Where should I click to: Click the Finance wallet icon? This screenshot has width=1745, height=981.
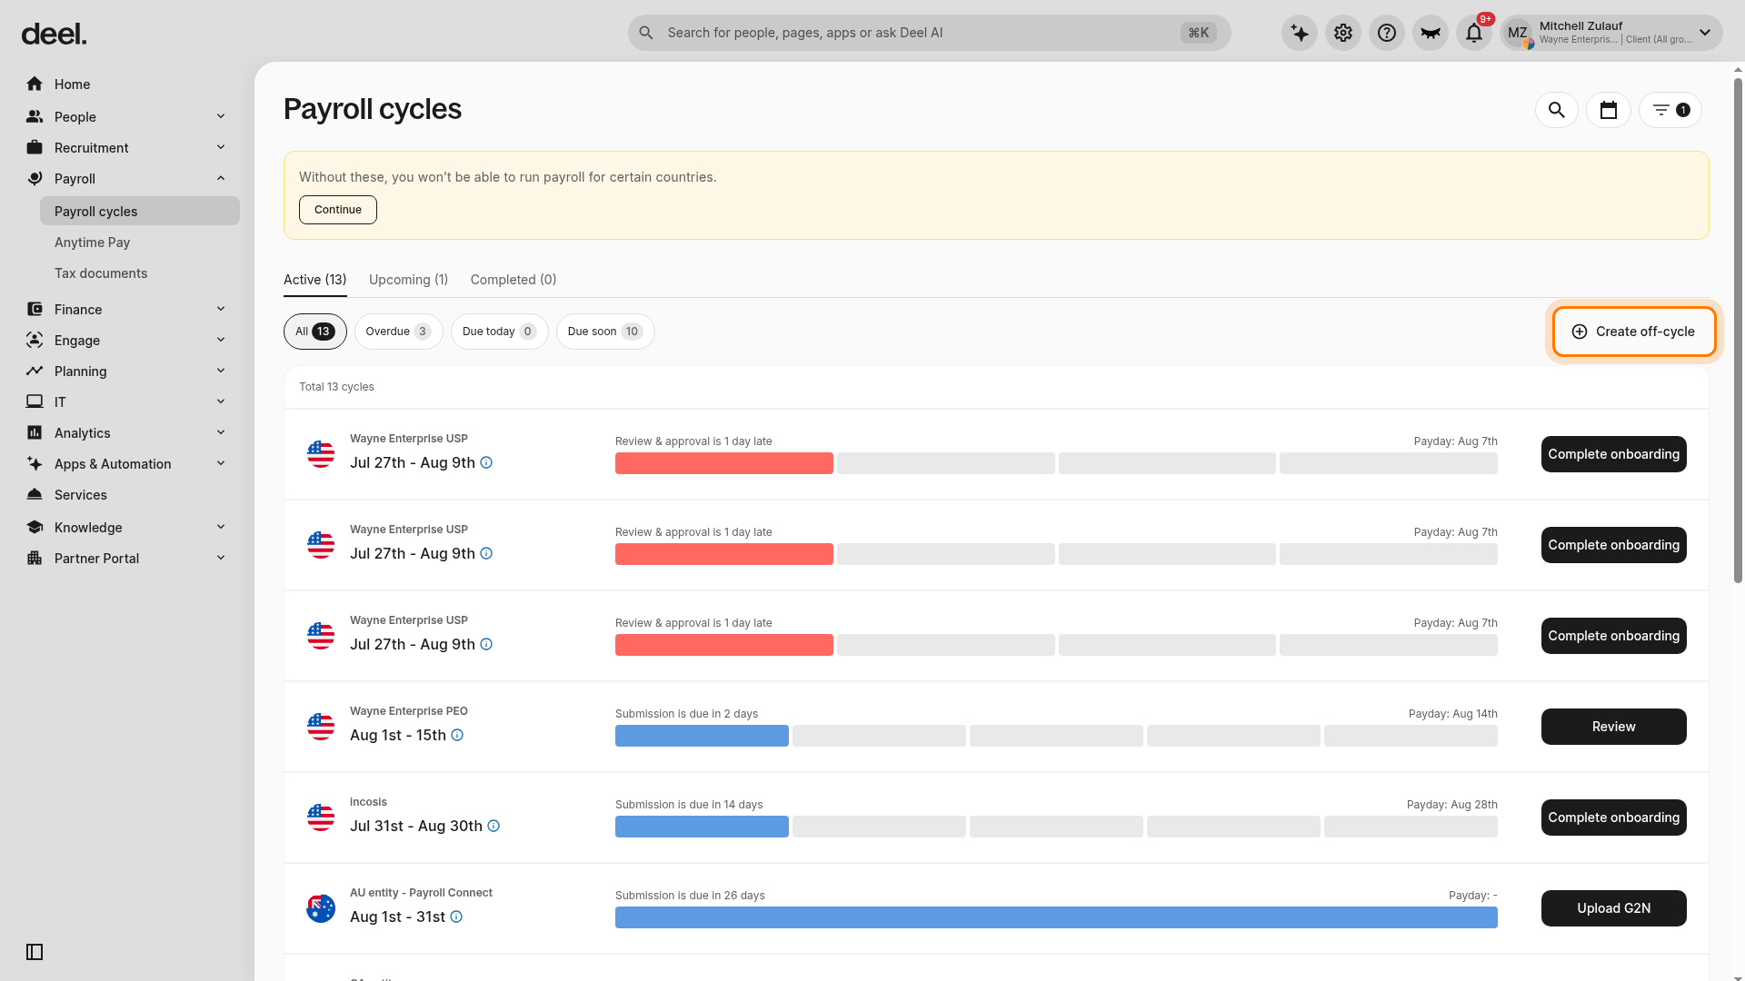pyautogui.click(x=35, y=309)
